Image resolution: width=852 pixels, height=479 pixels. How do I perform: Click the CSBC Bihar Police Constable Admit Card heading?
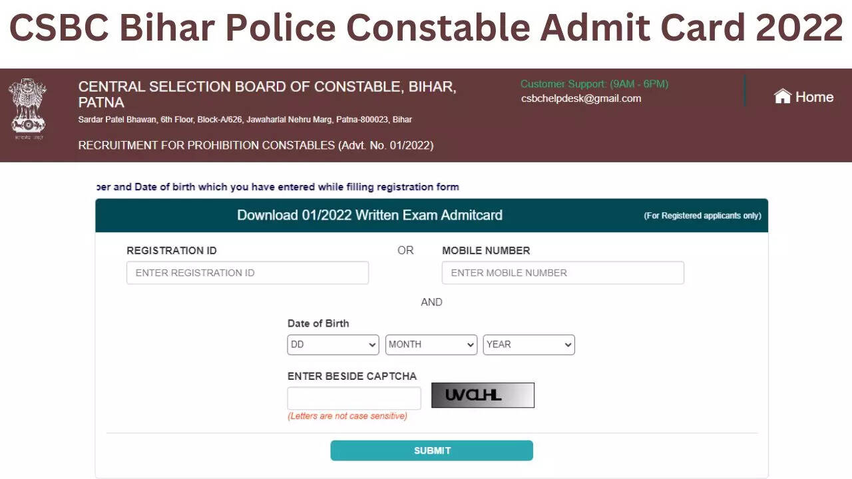pyautogui.click(x=426, y=28)
